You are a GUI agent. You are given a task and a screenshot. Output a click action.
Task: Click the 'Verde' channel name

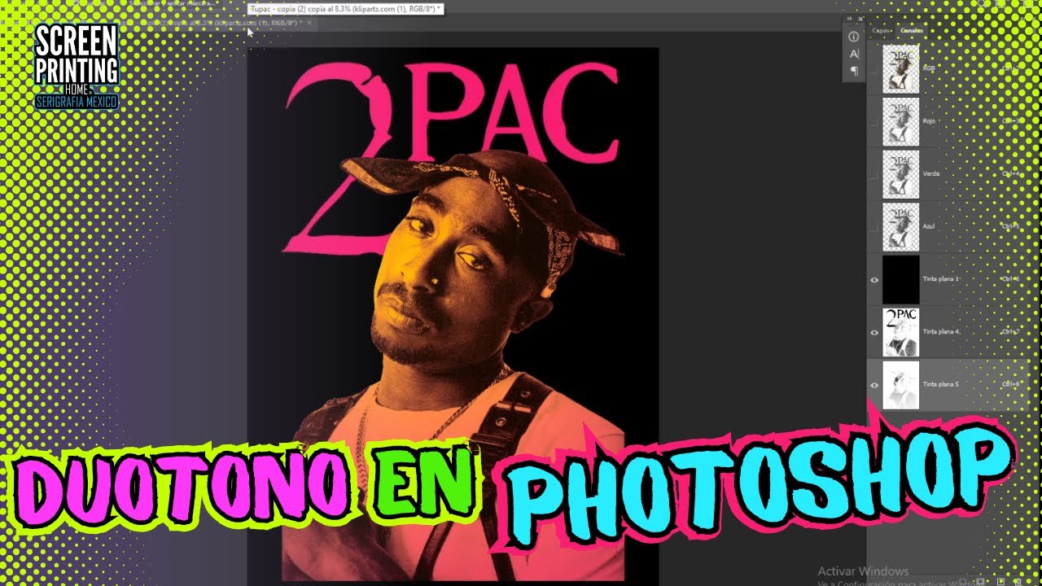930,173
